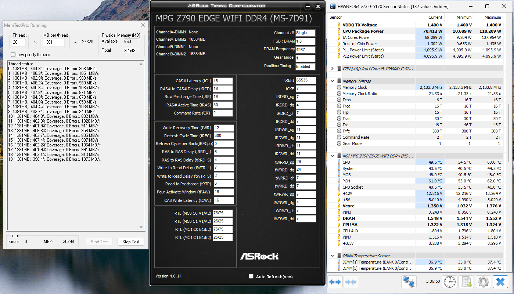
Task: Collapse the MSI MPG Z790 EDGE WIFI group
Action: point(333,156)
